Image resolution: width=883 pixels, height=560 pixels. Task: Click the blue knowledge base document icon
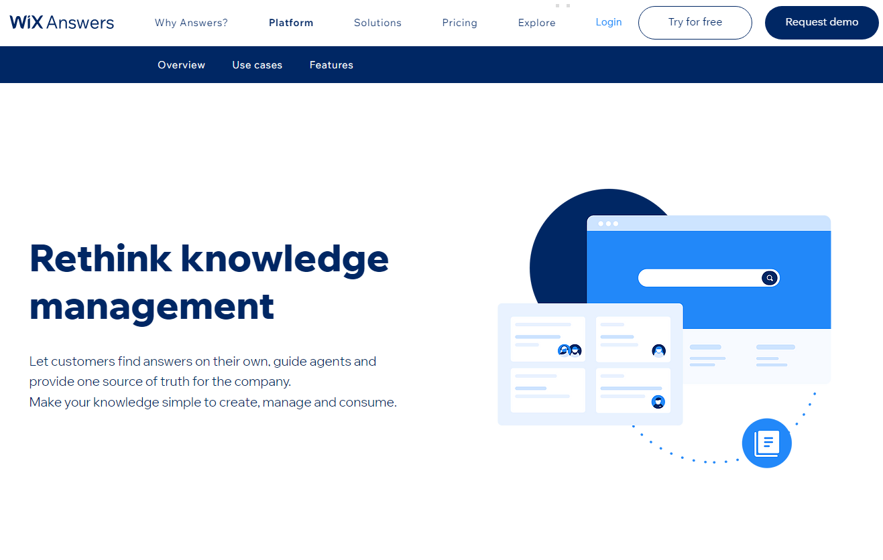pos(766,443)
